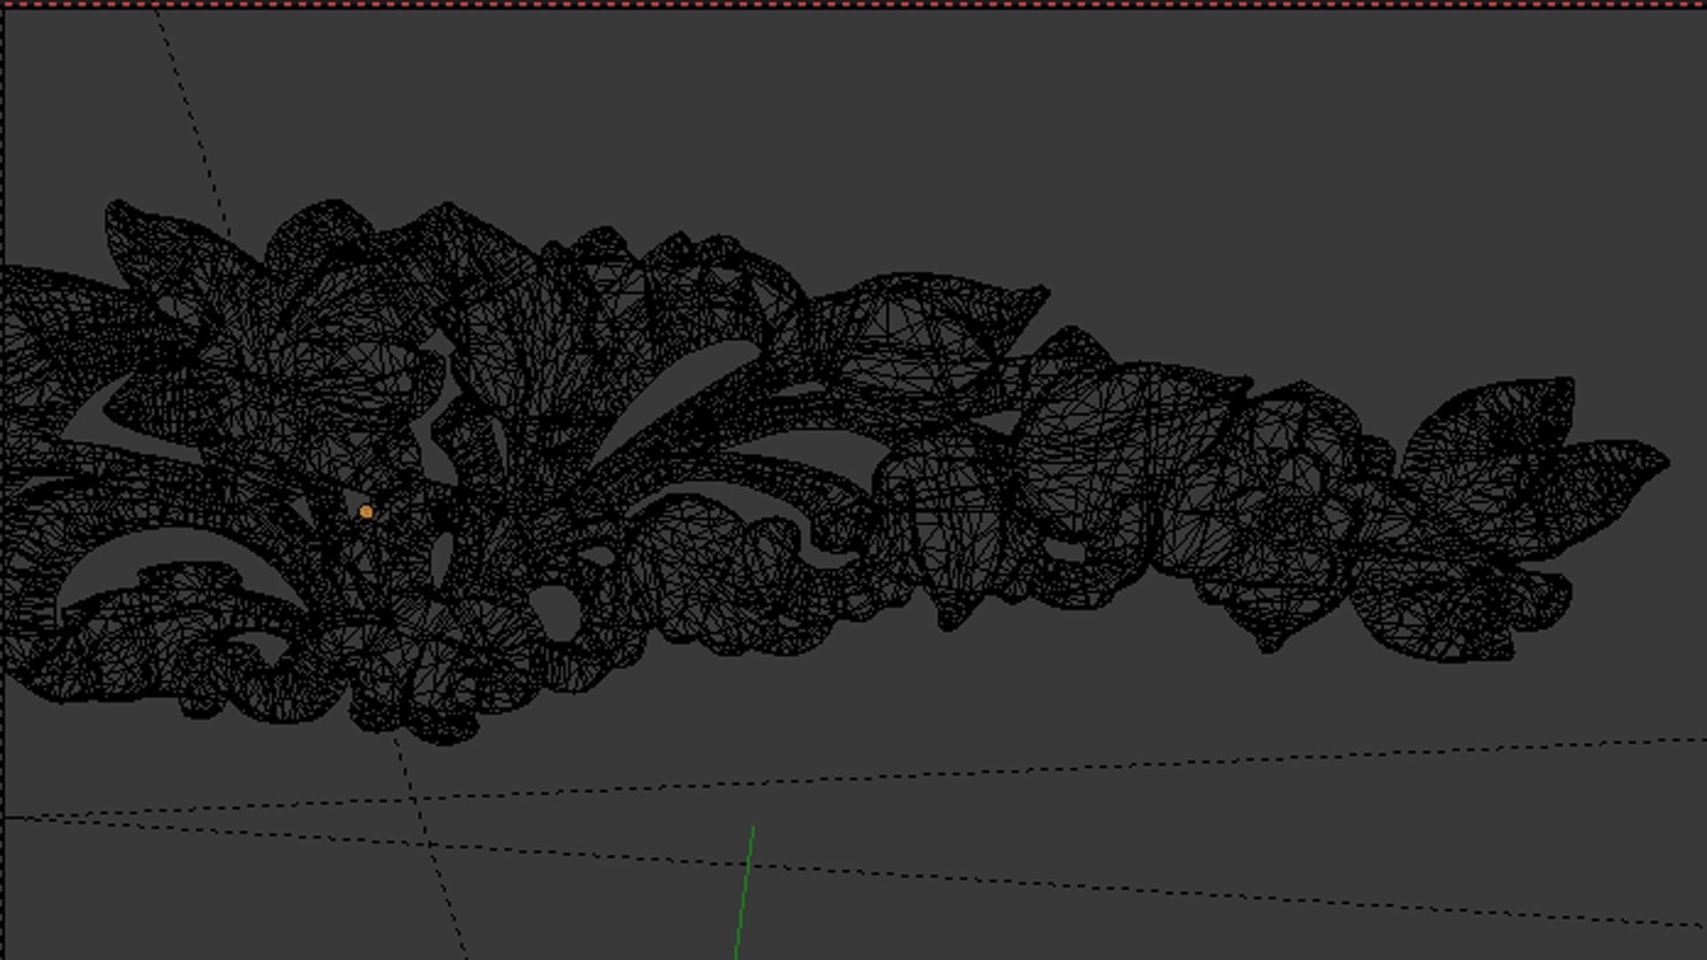The width and height of the screenshot is (1707, 960).
Task: Click the teardrop point hanging below mesh center
Action: (948, 624)
